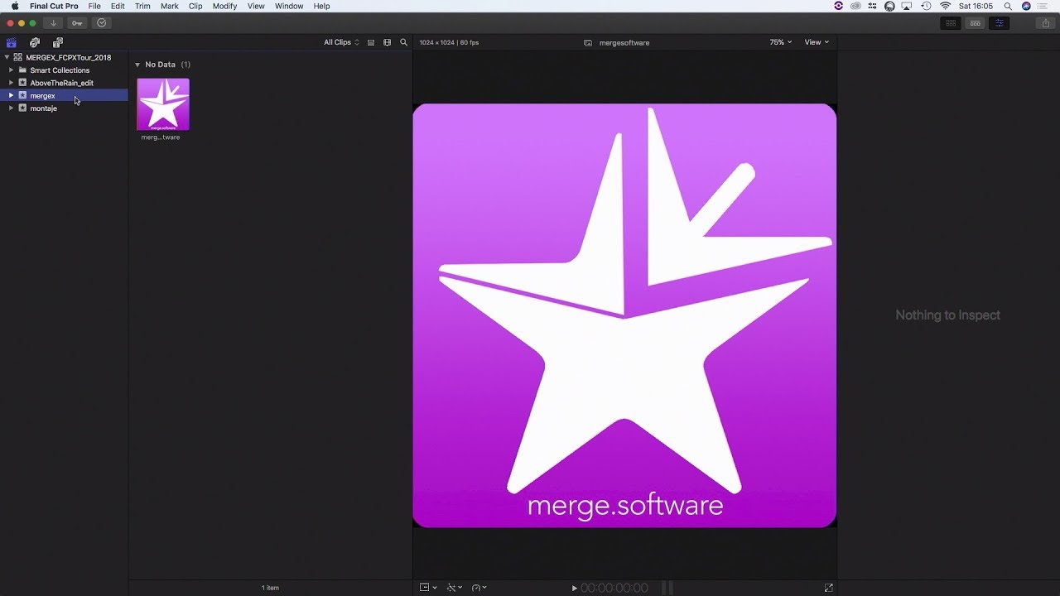Toggle filmstrip/list view in browser

coord(371,42)
